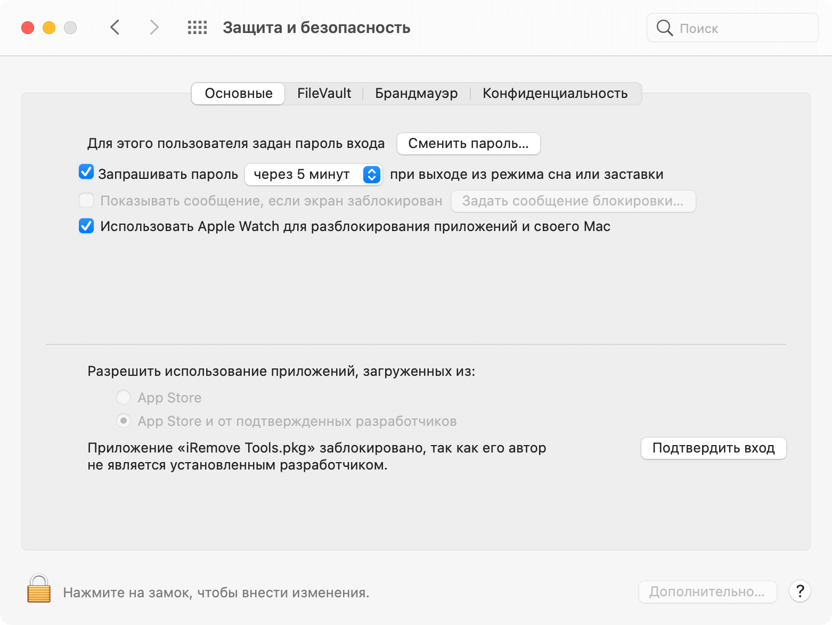
Task: Show all preferences grid icon
Action: (197, 28)
